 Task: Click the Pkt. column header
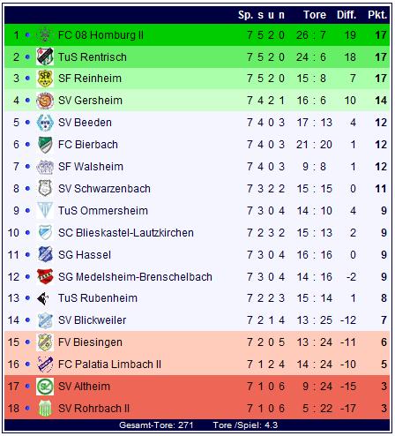[x=377, y=15]
